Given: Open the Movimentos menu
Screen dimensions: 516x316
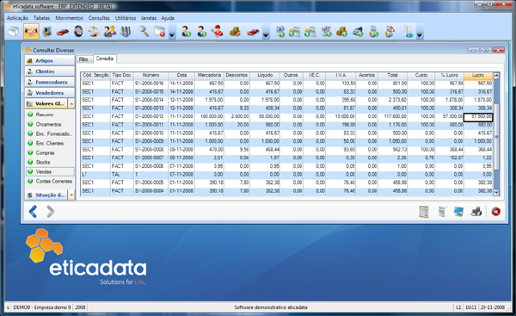Looking at the screenshot, I should click(x=69, y=18).
